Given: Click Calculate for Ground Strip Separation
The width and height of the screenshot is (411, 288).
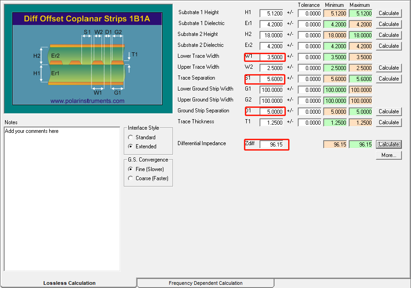Looking at the screenshot, I should coord(389,111).
